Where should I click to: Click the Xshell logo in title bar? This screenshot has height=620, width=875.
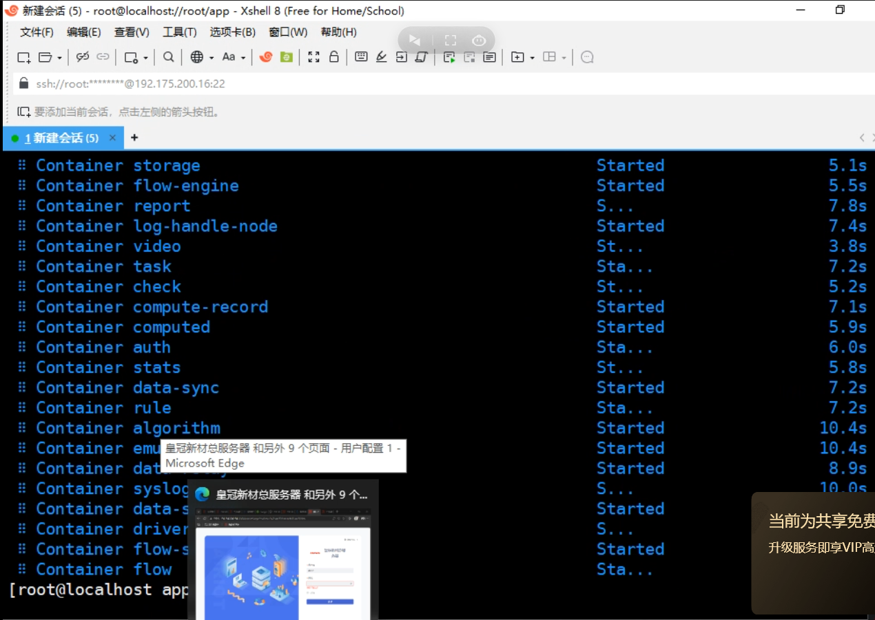pyautogui.click(x=11, y=10)
